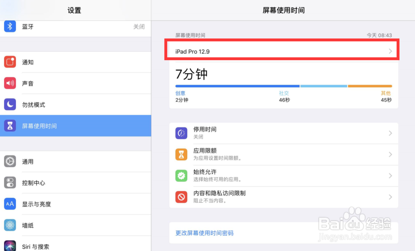Open 显示与亮度 label in the sidebar
Screen dimensions: 415x251
point(36,204)
